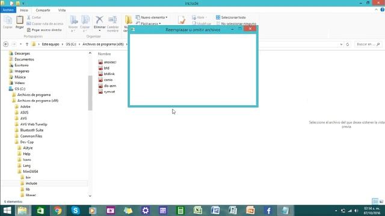Select Descargas in navigation pane
The image size is (385, 216).
(x=22, y=53)
